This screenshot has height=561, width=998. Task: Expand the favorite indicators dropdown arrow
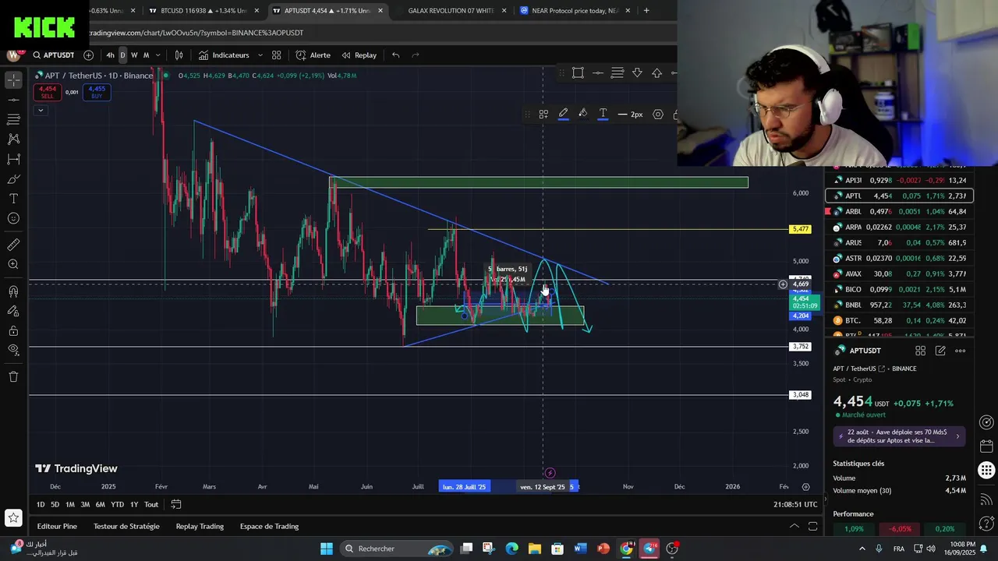pos(260,55)
